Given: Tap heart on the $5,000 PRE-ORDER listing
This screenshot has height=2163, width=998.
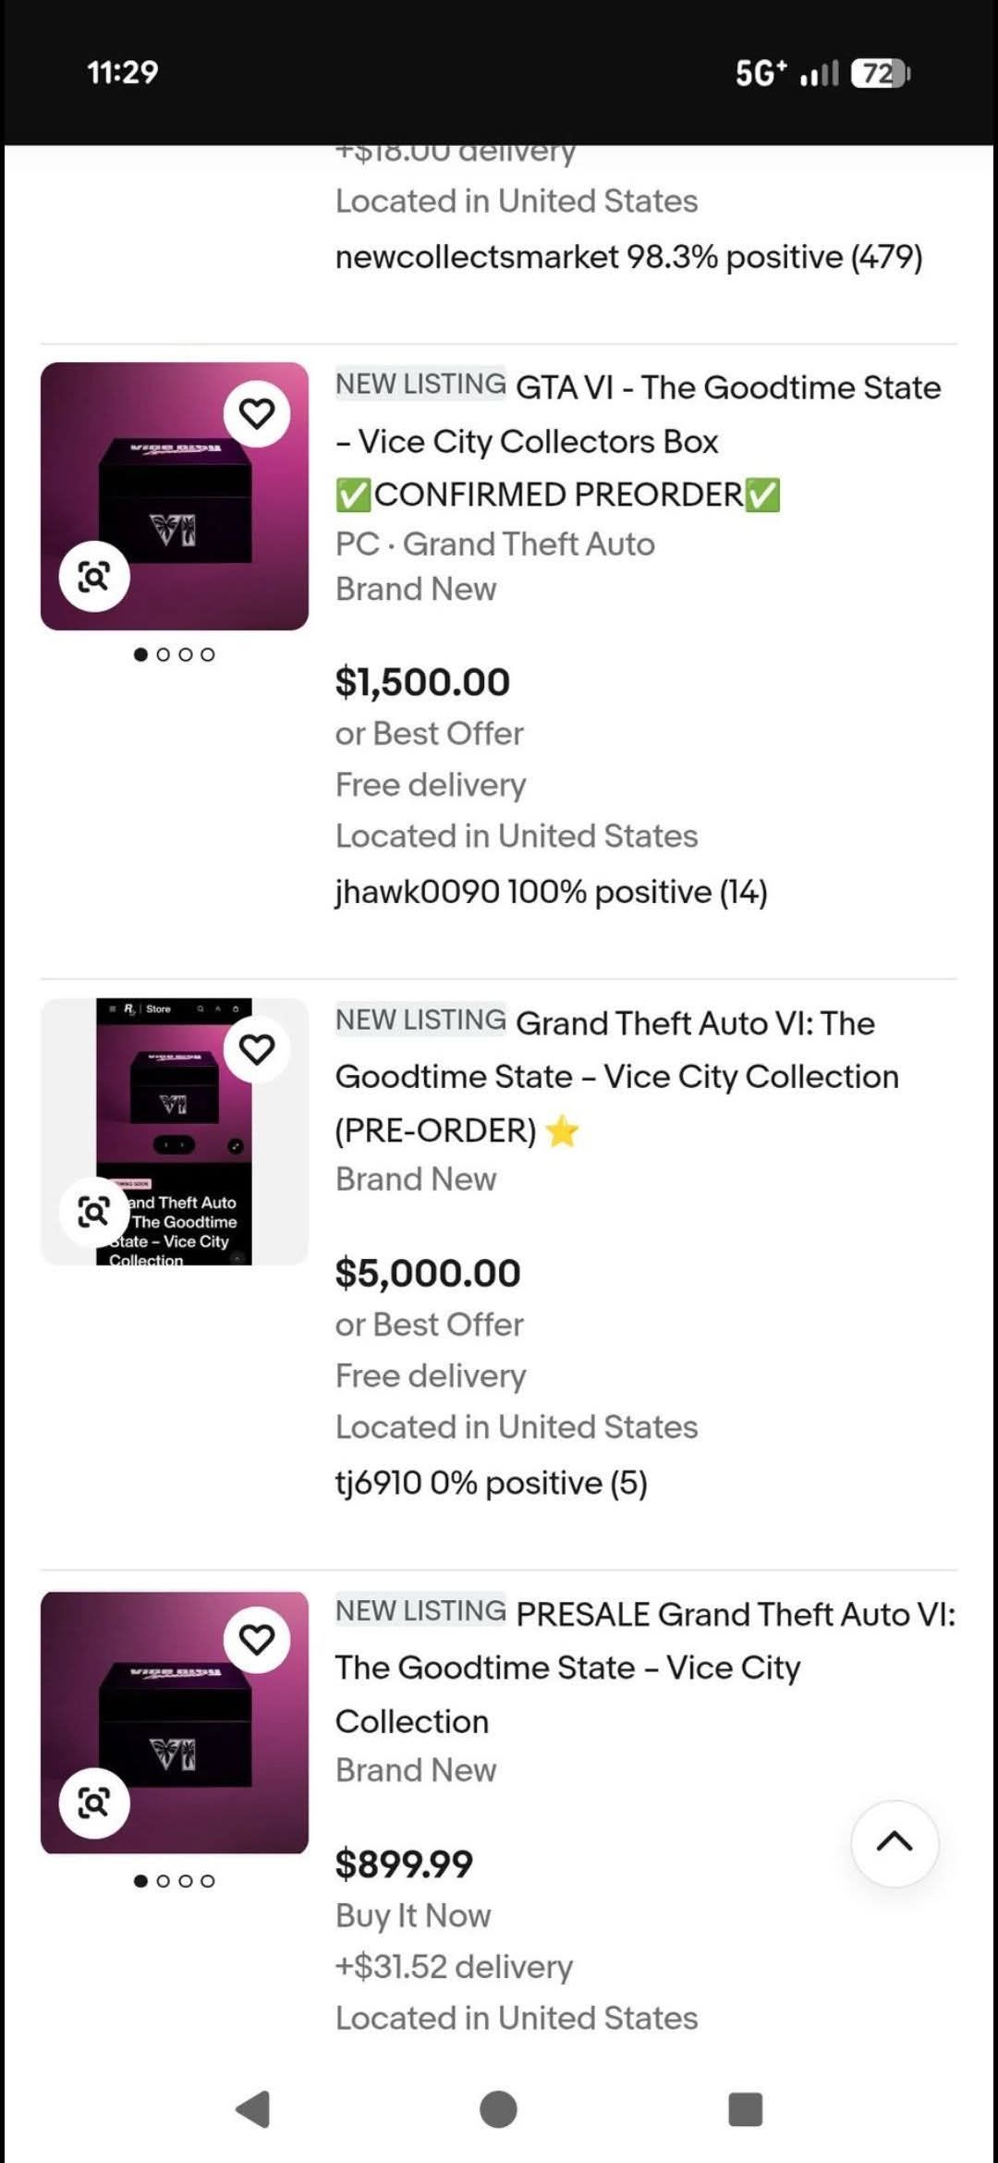Looking at the screenshot, I should (257, 1049).
